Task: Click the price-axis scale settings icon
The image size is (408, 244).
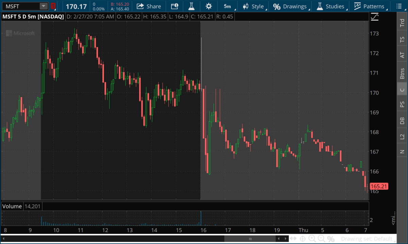Action: pyautogui.click(x=375, y=16)
